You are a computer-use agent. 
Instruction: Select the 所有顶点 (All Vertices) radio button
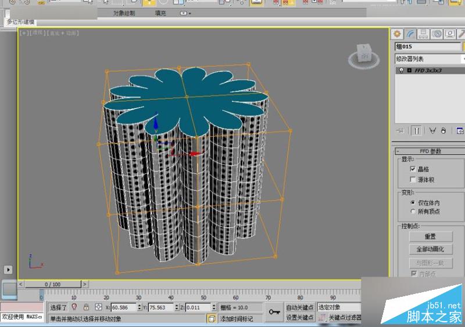pyautogui.click(x=413, y=212)
